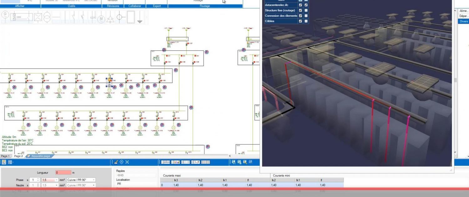This screenshot has width=469, height=197.
Task: Open the Nouvelle page tab
Action: point(40,156)
